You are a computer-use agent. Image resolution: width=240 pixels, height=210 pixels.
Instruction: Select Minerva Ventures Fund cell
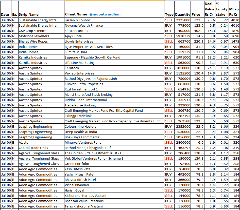[114, 143]
